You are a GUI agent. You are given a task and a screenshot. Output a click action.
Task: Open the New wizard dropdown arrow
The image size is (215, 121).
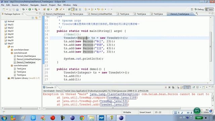(7, 9)
